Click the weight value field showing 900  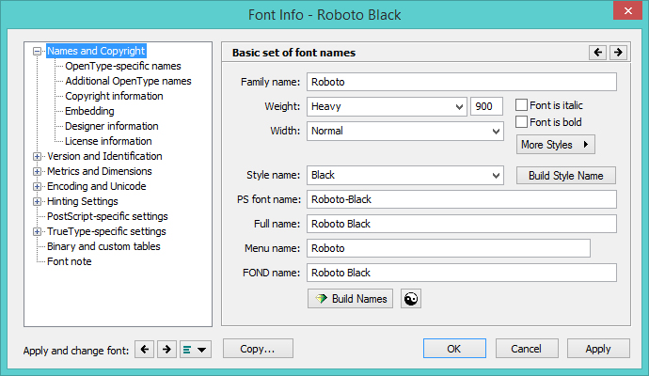[x=486, y=107]
